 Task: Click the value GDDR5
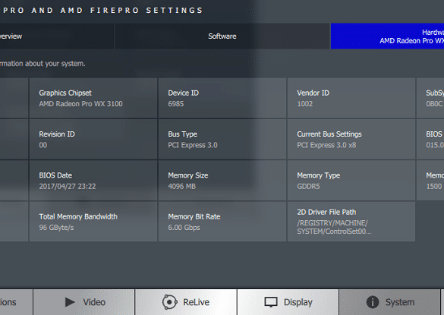308,187
